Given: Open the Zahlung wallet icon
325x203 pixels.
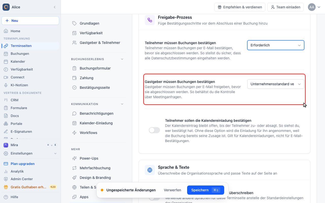Looking at the screenshot, I should pos(74,78).
